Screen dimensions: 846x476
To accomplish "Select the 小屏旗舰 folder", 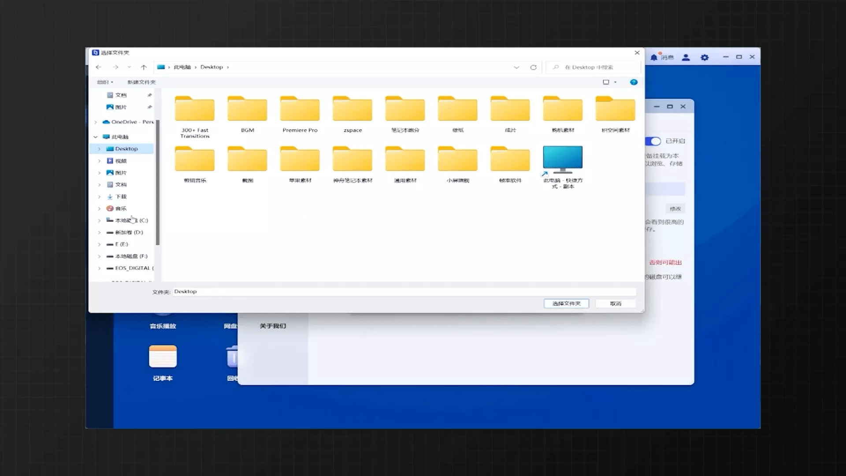I will (x=458, y=164).
